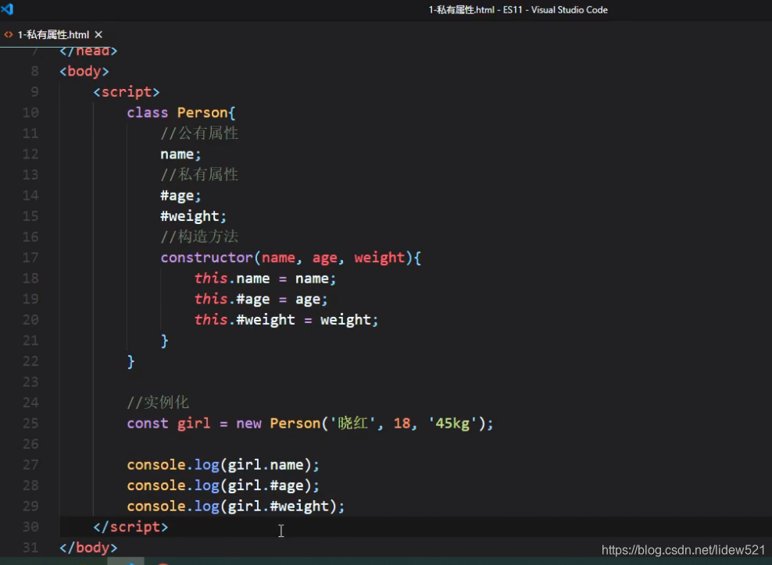772x565 pixels.
Task: Click the closing </body> tag
Action: [88, 548]
